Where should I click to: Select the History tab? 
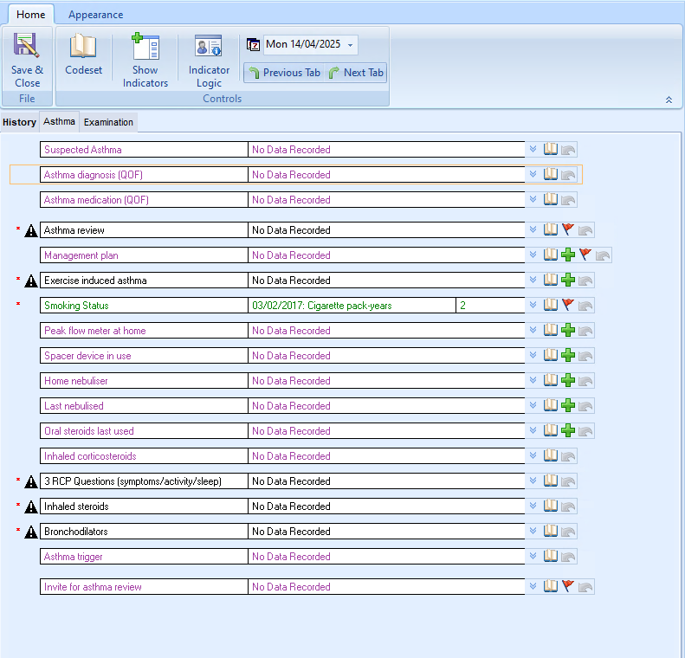tap(19, 122)
